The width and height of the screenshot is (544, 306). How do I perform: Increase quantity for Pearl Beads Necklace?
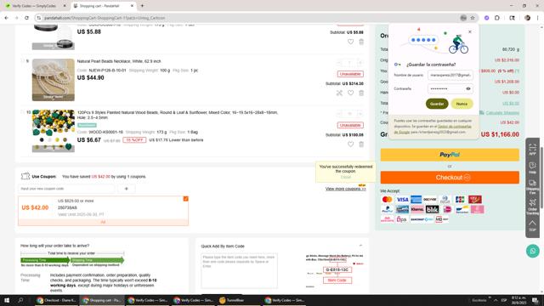(360, 63)
